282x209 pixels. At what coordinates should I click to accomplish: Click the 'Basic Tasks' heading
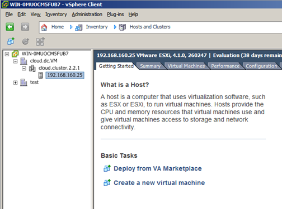(119, 155)
